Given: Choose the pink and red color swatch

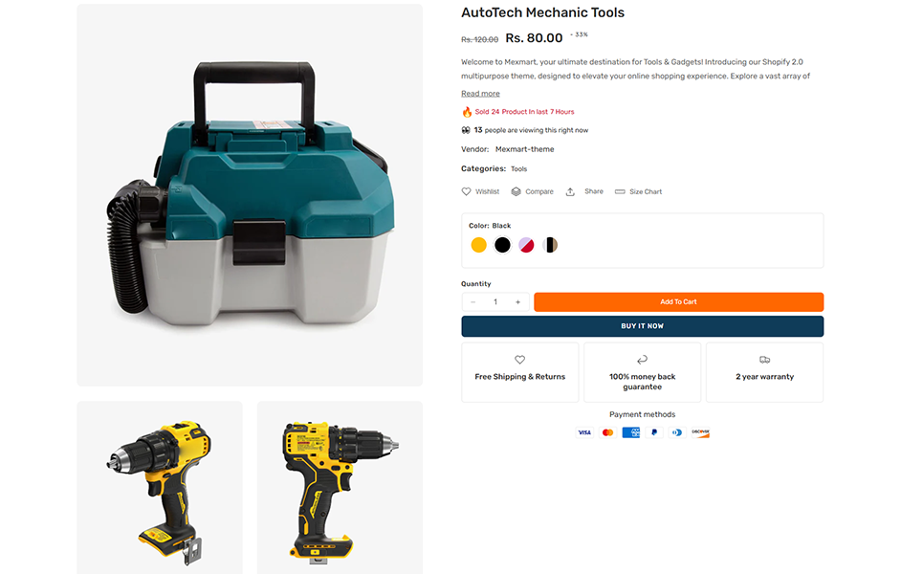Looking at the screenshot, I should 526,245.
